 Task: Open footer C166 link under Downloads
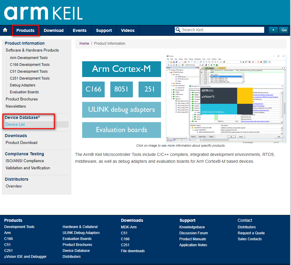tap(125, 239)
